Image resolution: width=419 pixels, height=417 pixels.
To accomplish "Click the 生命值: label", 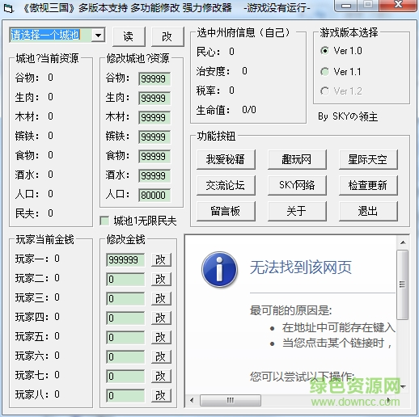I will [x=213, y=110].
